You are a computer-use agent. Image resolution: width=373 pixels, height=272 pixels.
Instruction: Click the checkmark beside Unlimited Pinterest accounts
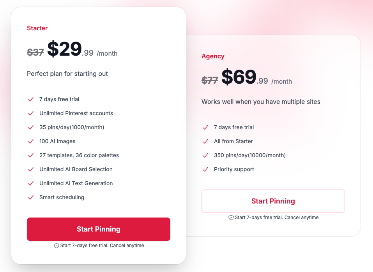(31, 113)
